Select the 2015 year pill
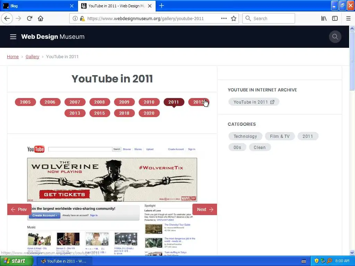The image size is (355, 266). click(99, 113)
